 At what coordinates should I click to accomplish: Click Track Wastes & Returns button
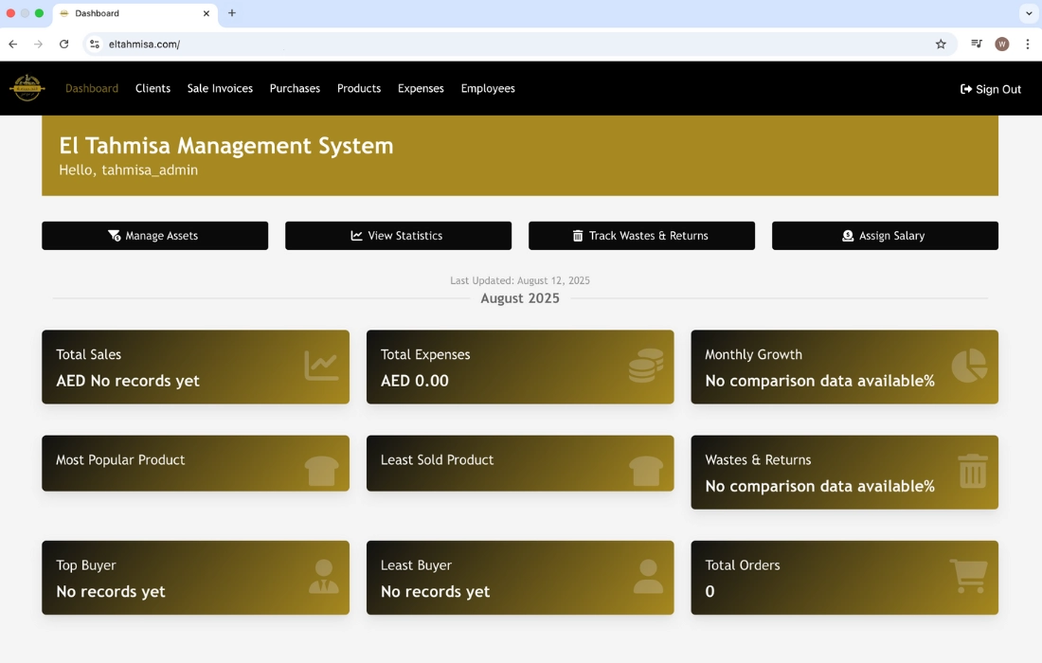[x=641, y=236]
